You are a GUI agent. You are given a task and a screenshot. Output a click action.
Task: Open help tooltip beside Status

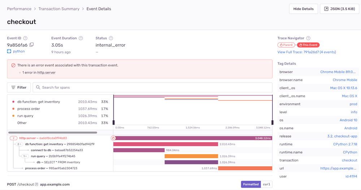[x=111, y=38]
